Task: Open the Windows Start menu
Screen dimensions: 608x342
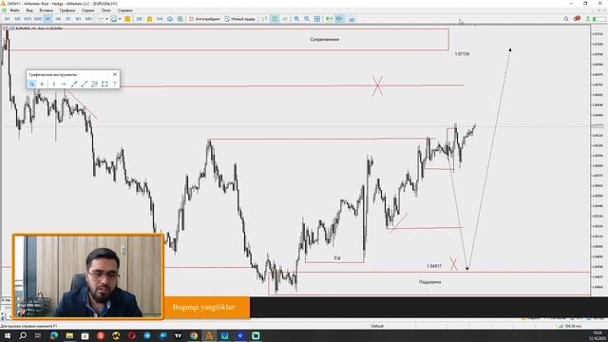Action: click(x=7, y=335)
